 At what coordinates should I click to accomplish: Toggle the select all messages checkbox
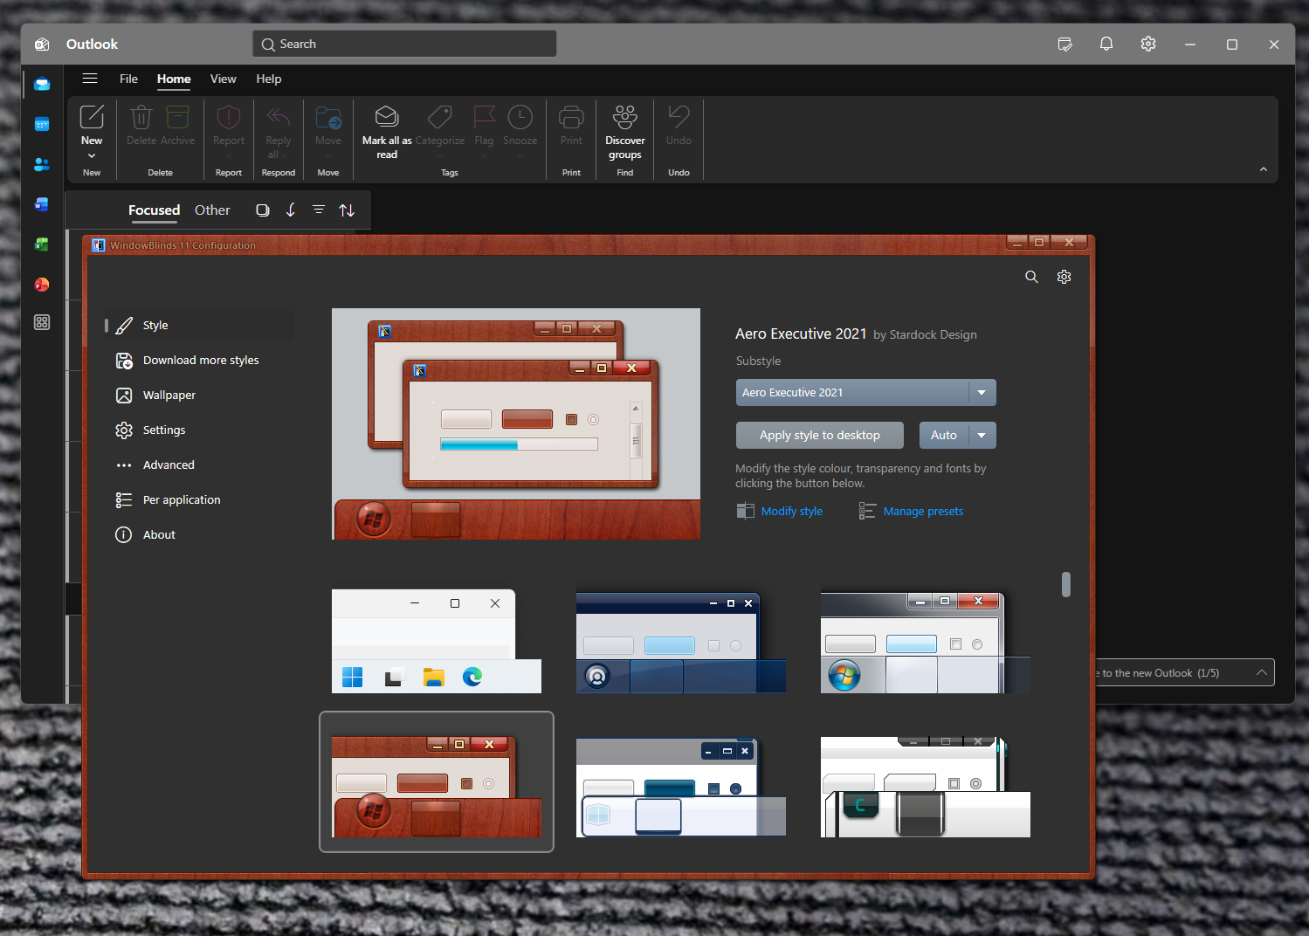262,210
